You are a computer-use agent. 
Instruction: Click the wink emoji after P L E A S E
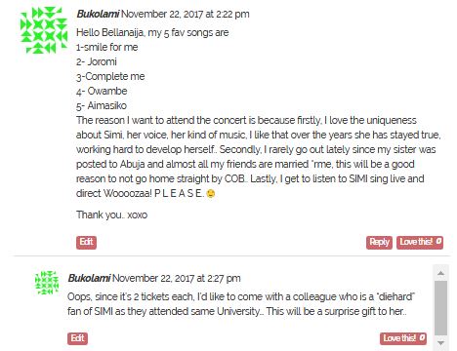point(211,194)
